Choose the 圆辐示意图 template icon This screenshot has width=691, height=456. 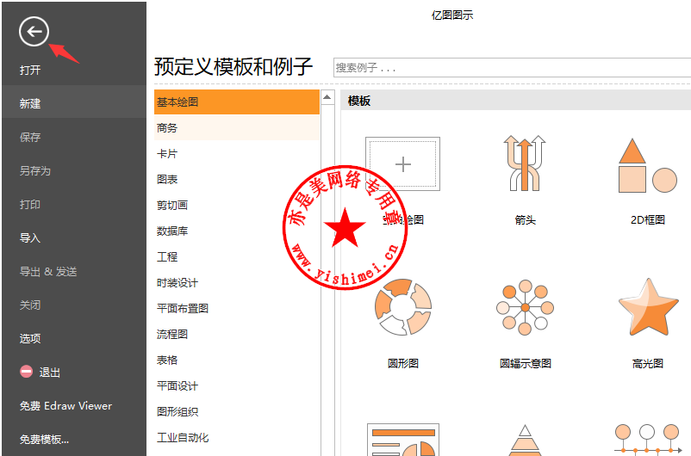pos(525,307)
